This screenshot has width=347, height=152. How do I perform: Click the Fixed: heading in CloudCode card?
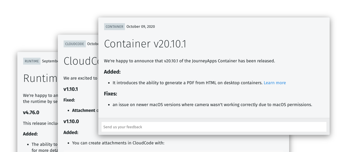pos(69,100)
